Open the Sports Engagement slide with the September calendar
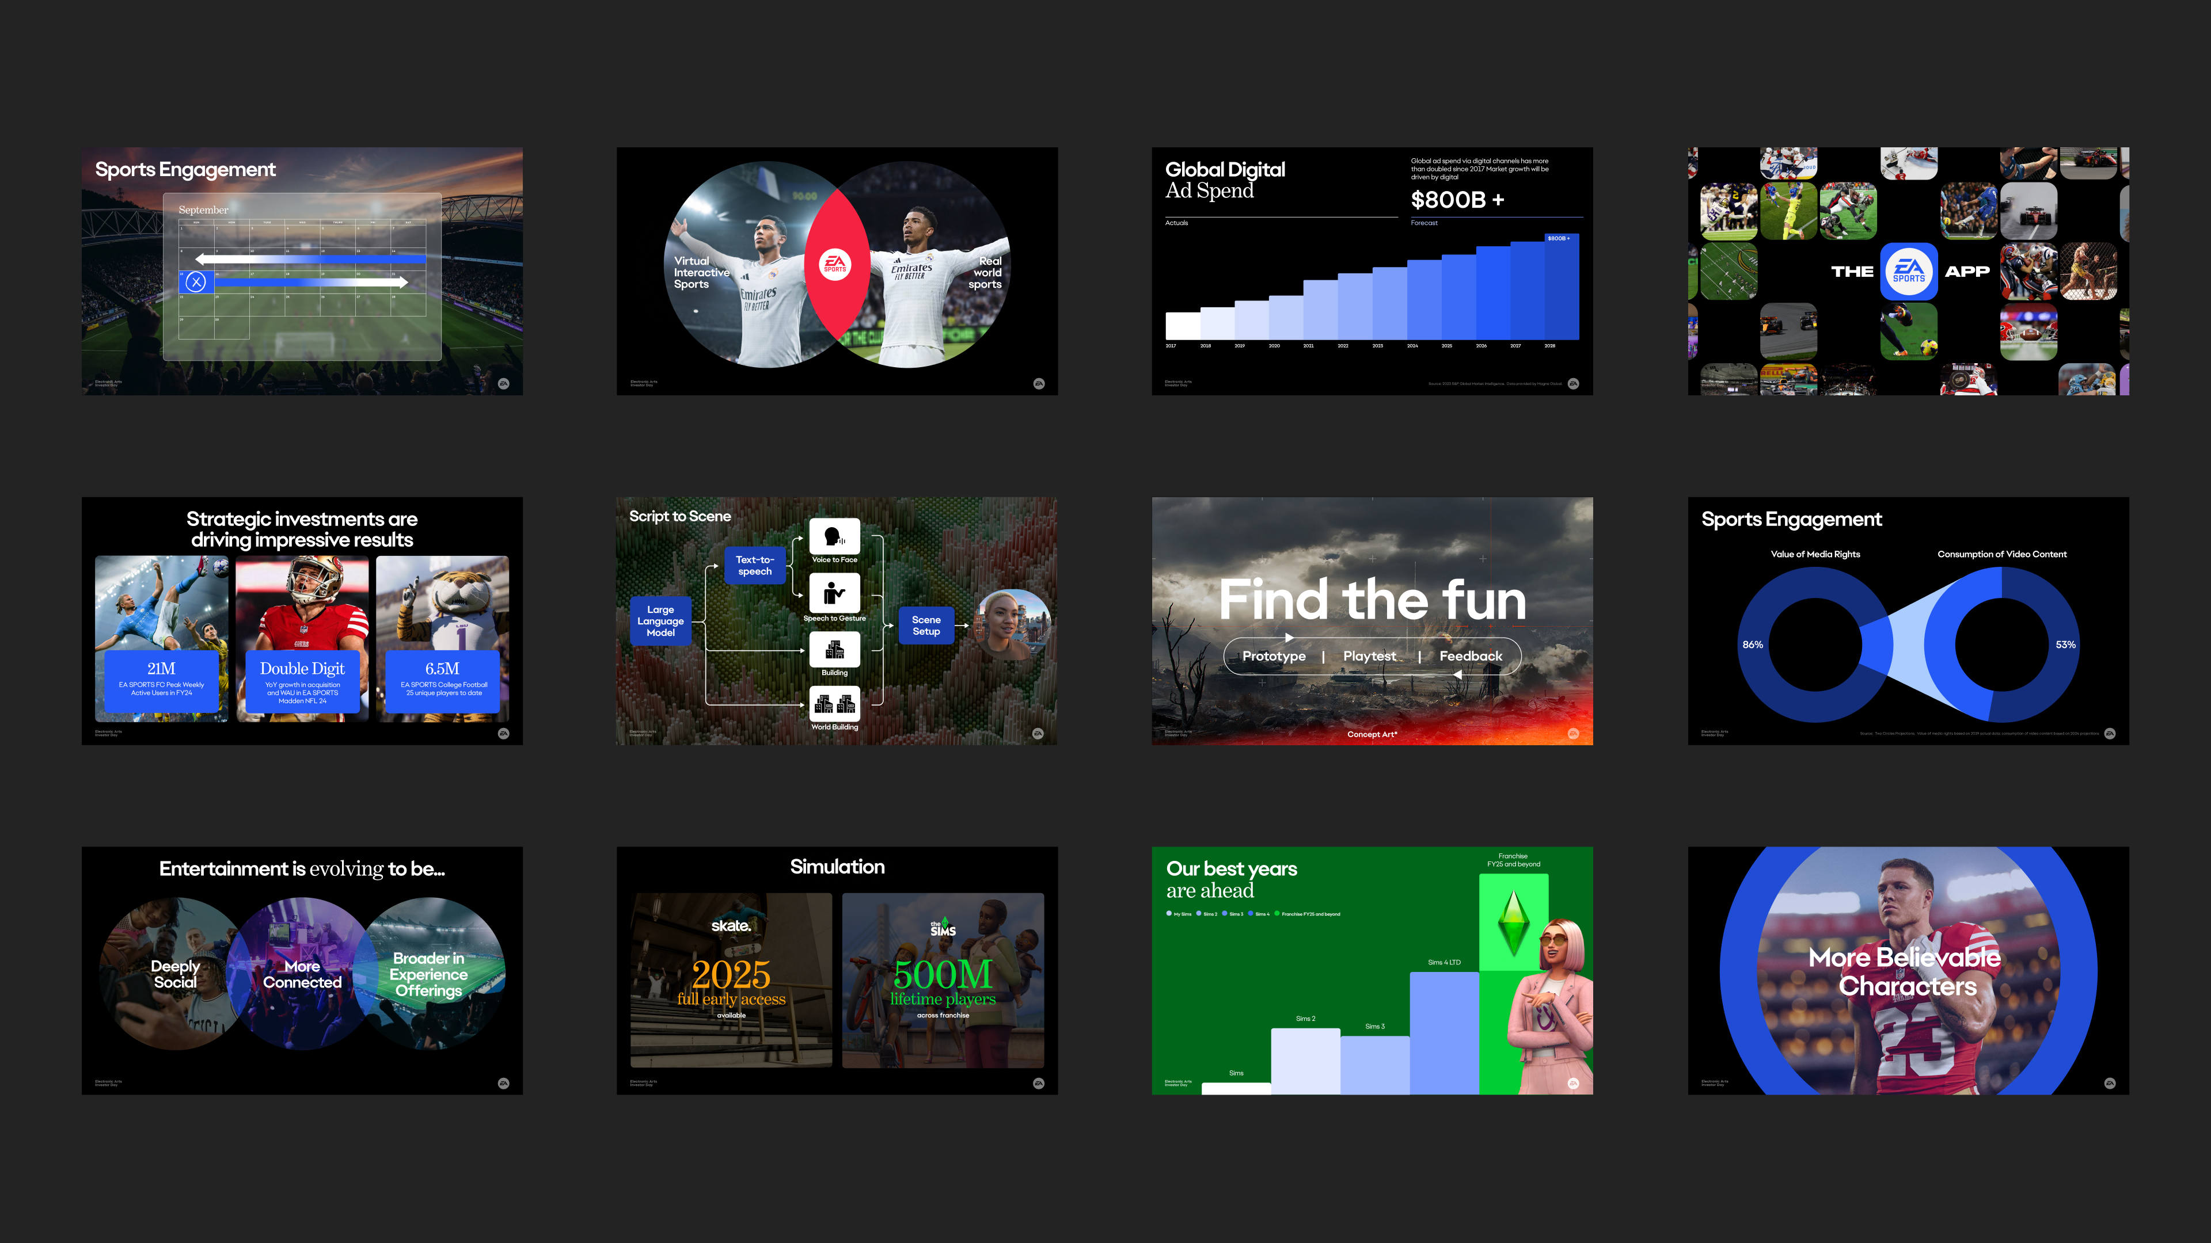 302,271
